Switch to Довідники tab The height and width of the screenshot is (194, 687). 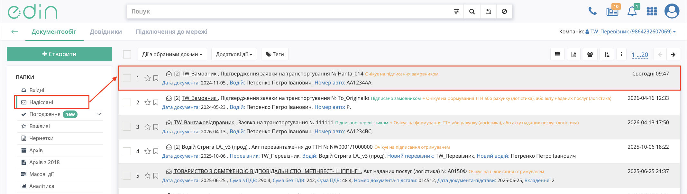click(106, 31)
